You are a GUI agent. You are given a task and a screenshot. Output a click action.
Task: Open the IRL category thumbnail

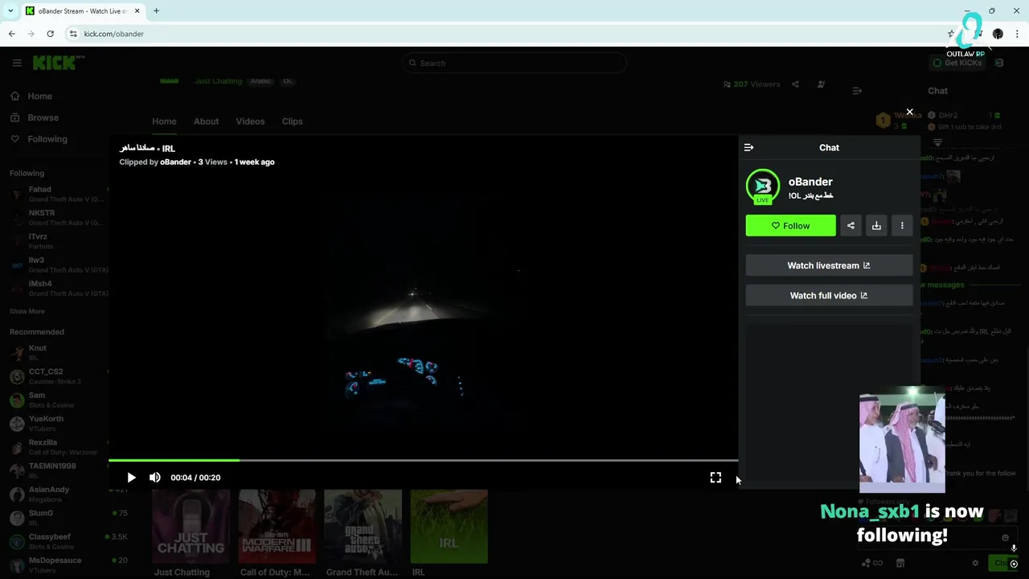449,526
